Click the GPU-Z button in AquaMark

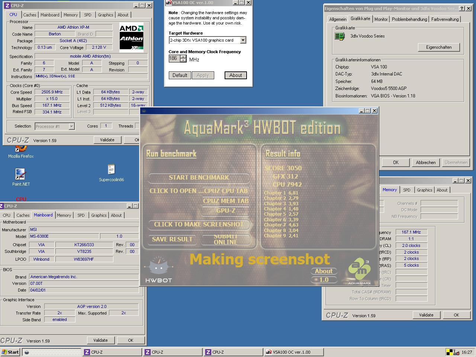click(x=226, y=211)
